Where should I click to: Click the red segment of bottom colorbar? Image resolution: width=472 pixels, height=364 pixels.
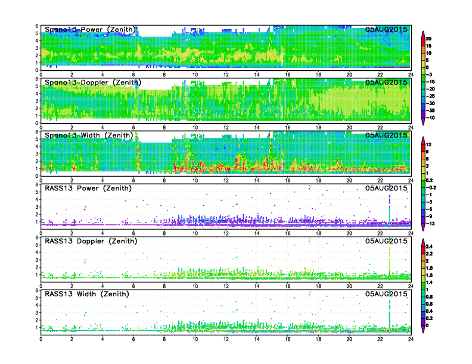point(423,250)
